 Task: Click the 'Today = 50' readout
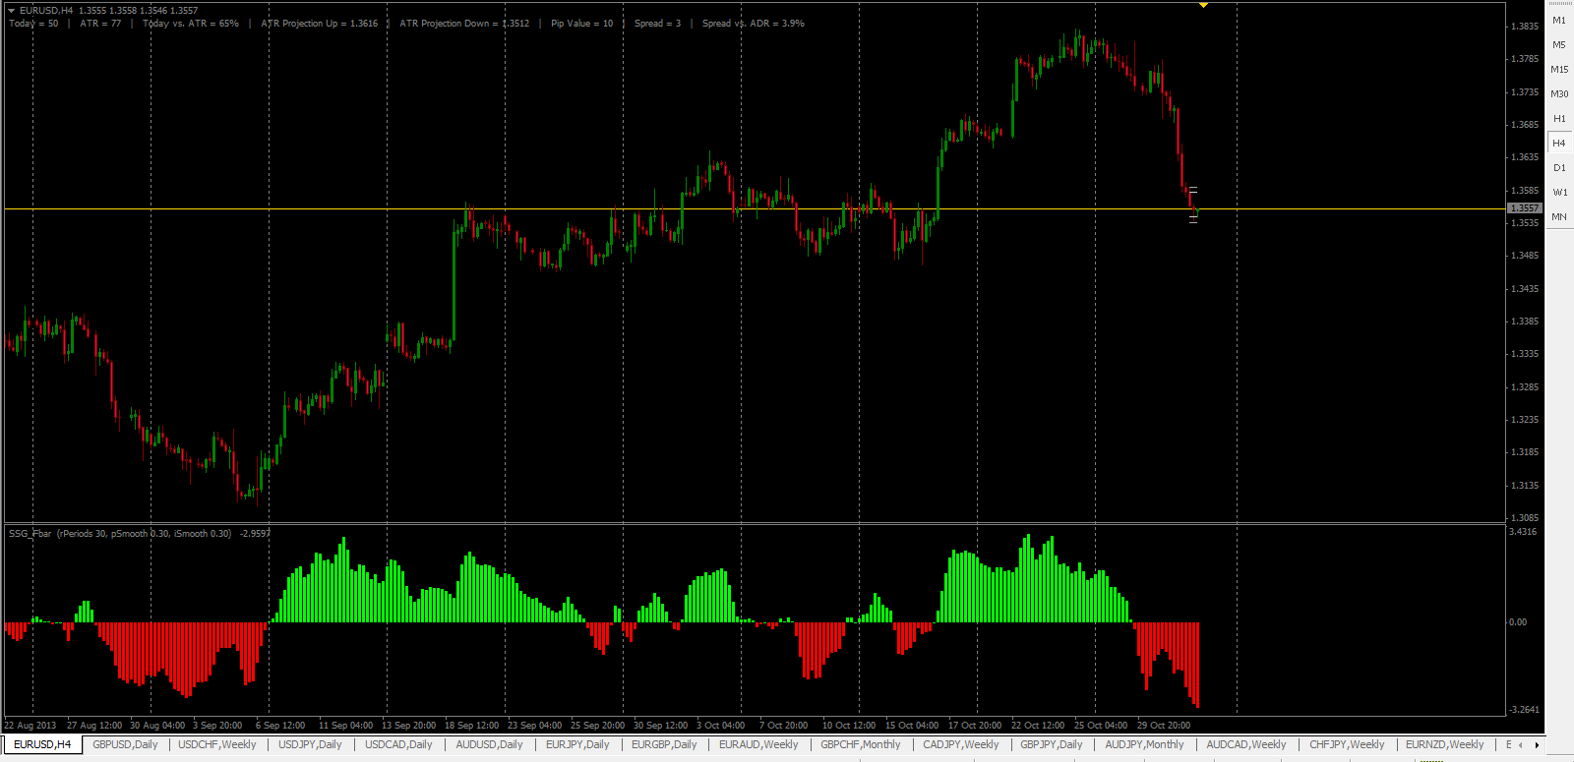click(33, 24)
